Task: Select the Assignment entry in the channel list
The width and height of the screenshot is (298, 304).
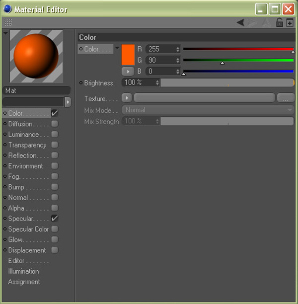Action: [24, 282]
